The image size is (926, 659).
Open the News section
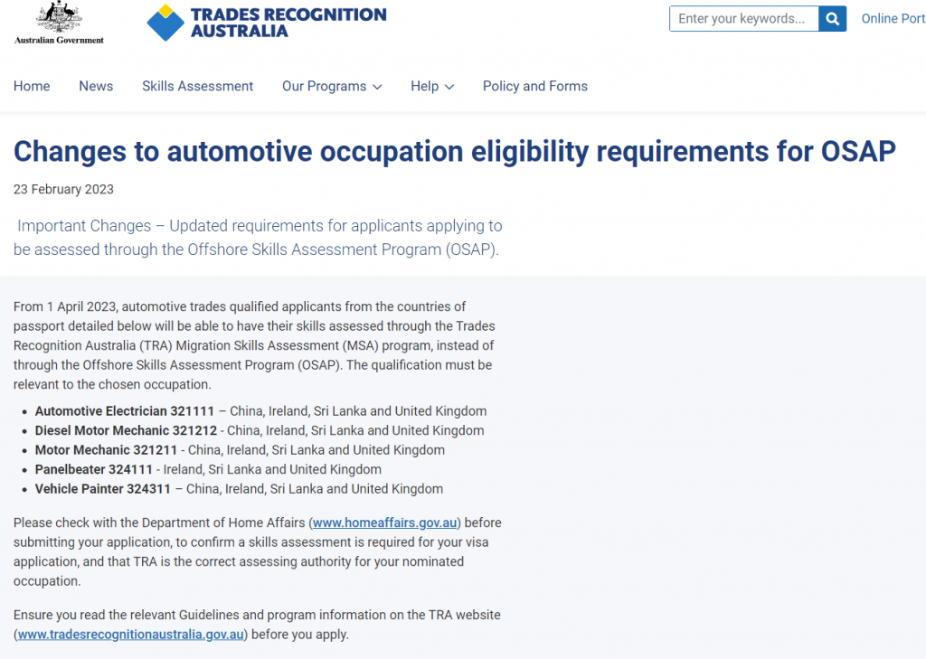pyautogui.click(x=96, y=86)
